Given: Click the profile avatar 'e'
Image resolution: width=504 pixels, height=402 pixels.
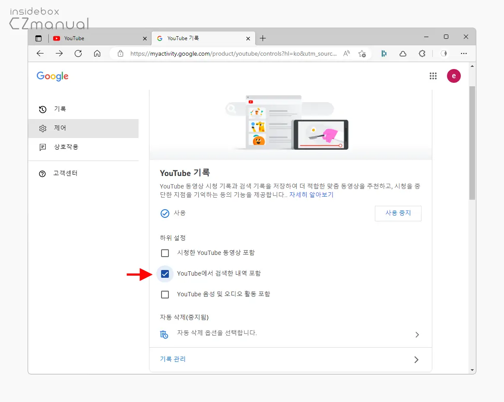Looking at the screenshot, I should point(453,76).
